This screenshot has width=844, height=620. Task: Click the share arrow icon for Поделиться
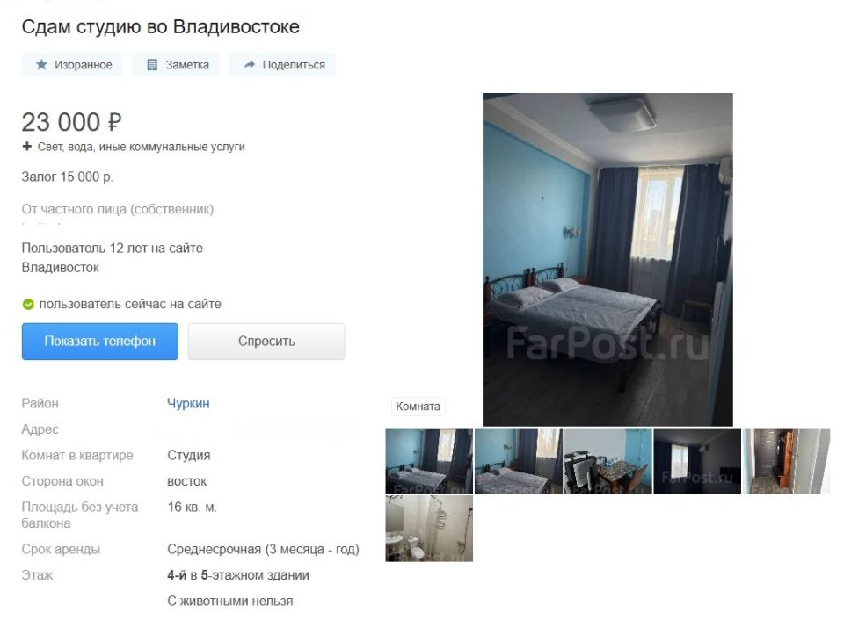pos(249,64)
